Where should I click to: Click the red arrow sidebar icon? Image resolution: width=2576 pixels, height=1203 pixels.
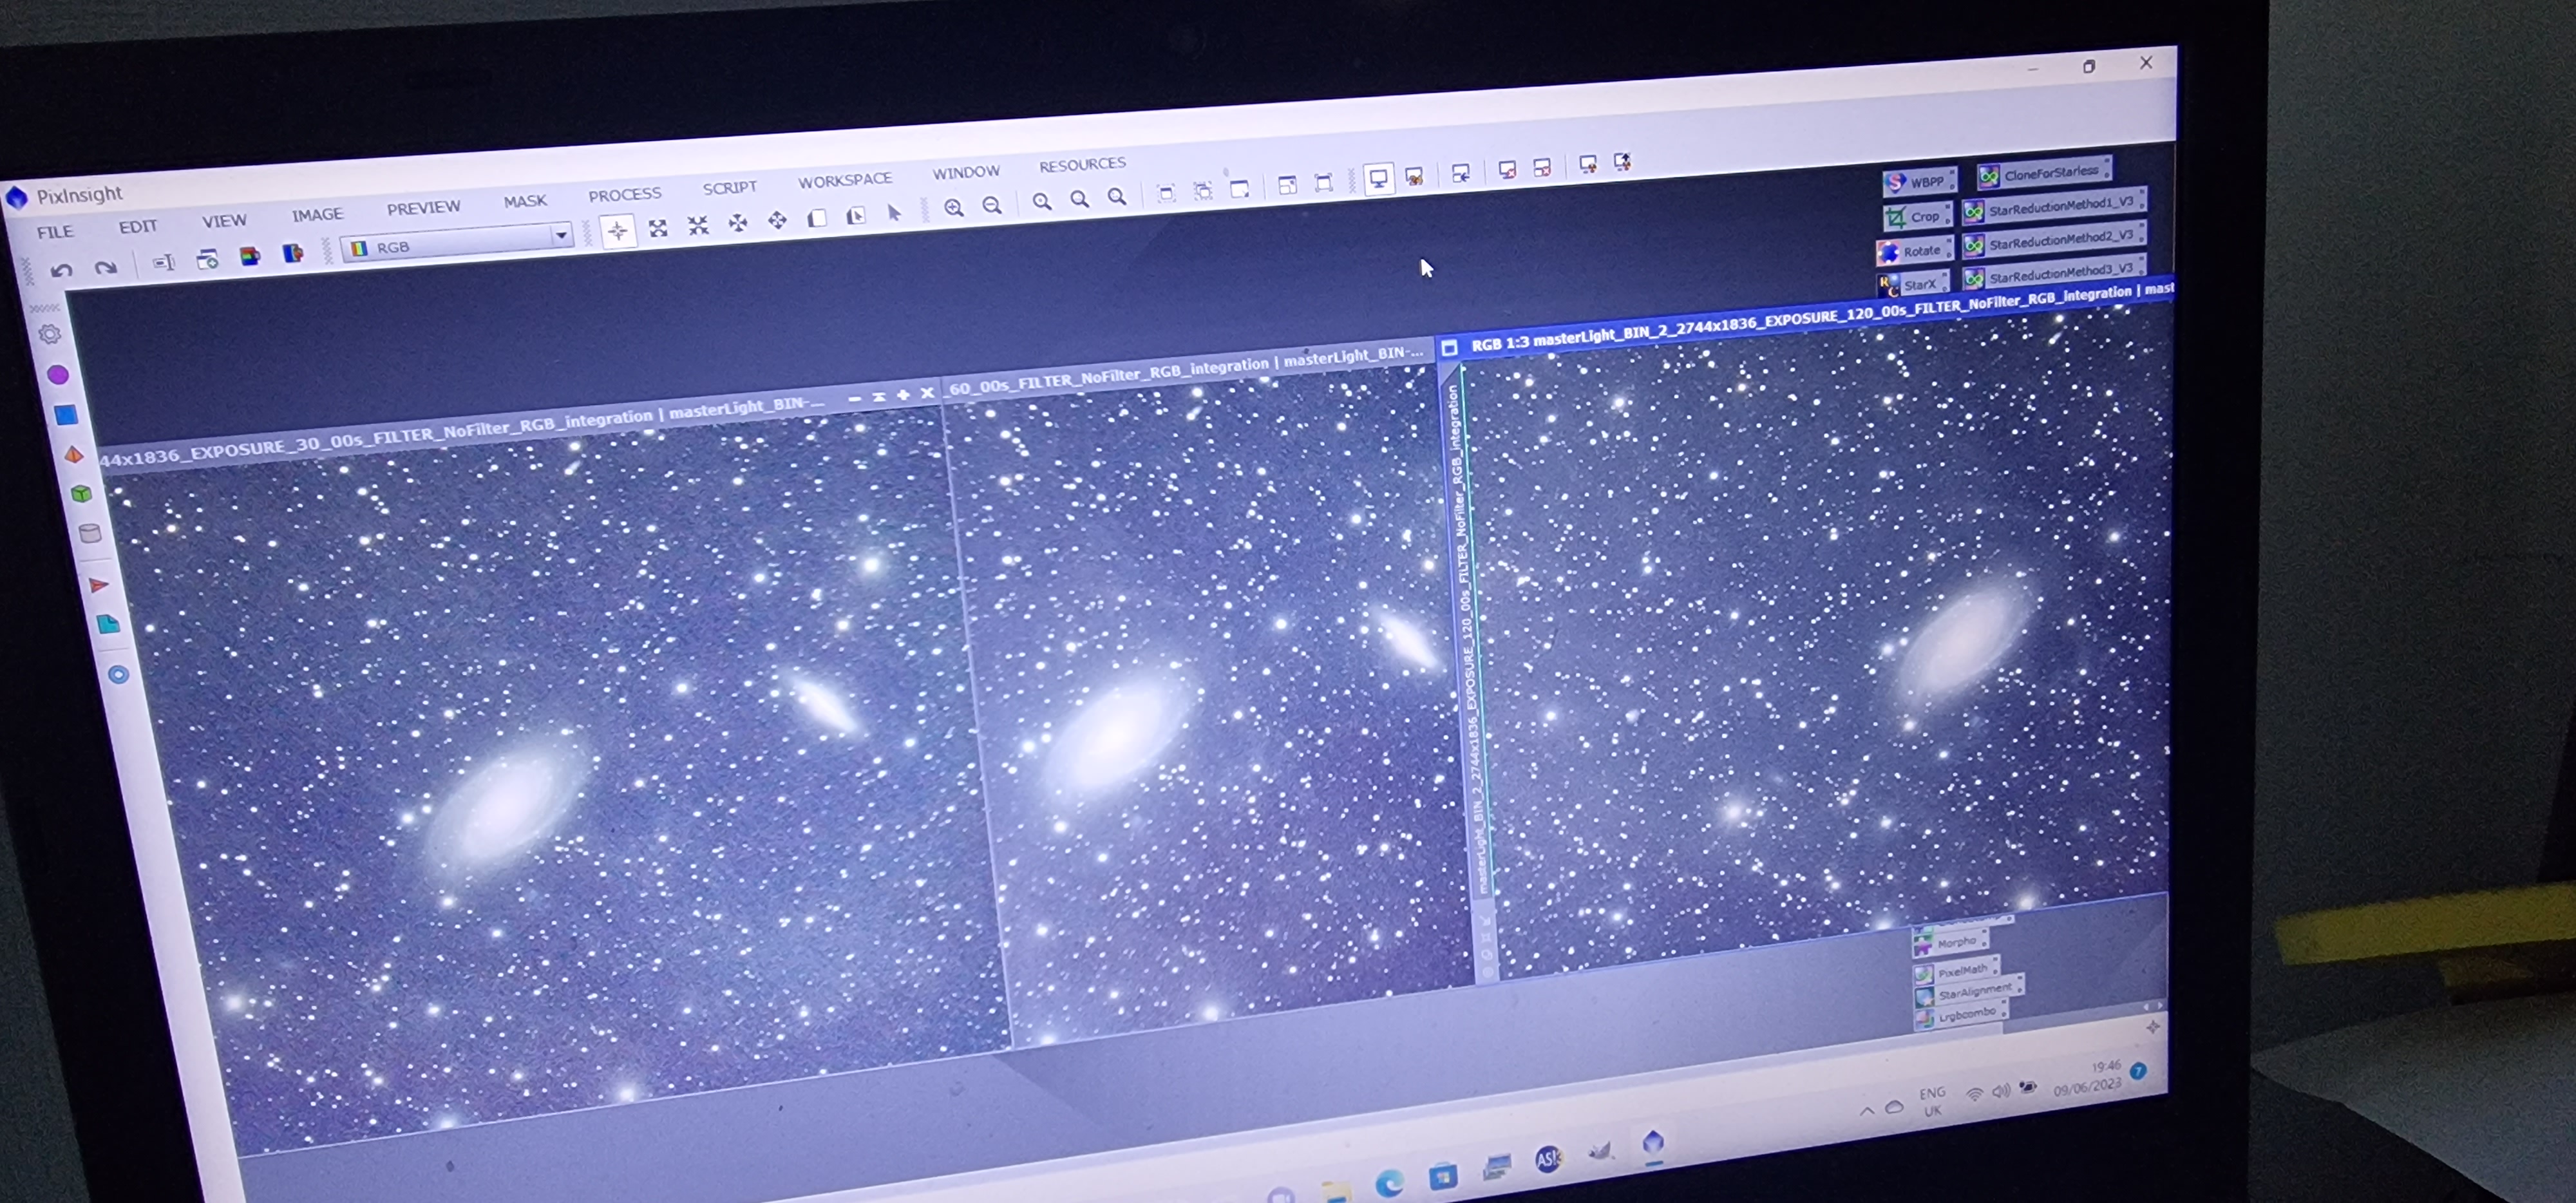click(98, 585)
